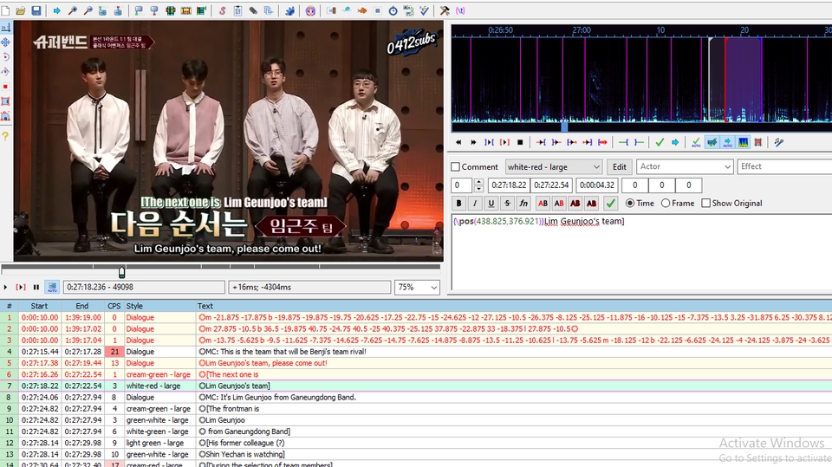
Task: Zoom video in with magnifier plus
Action: click(x=73, y=10)
